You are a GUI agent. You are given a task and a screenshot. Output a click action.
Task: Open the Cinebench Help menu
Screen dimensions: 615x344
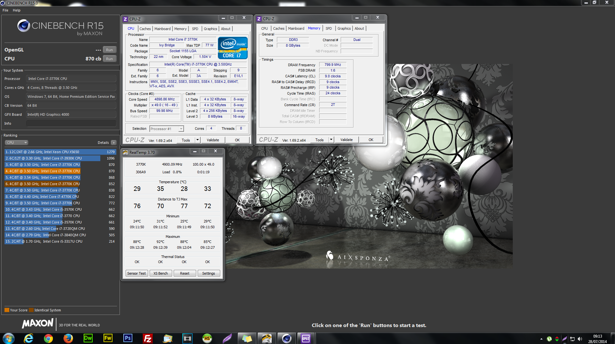17,10
